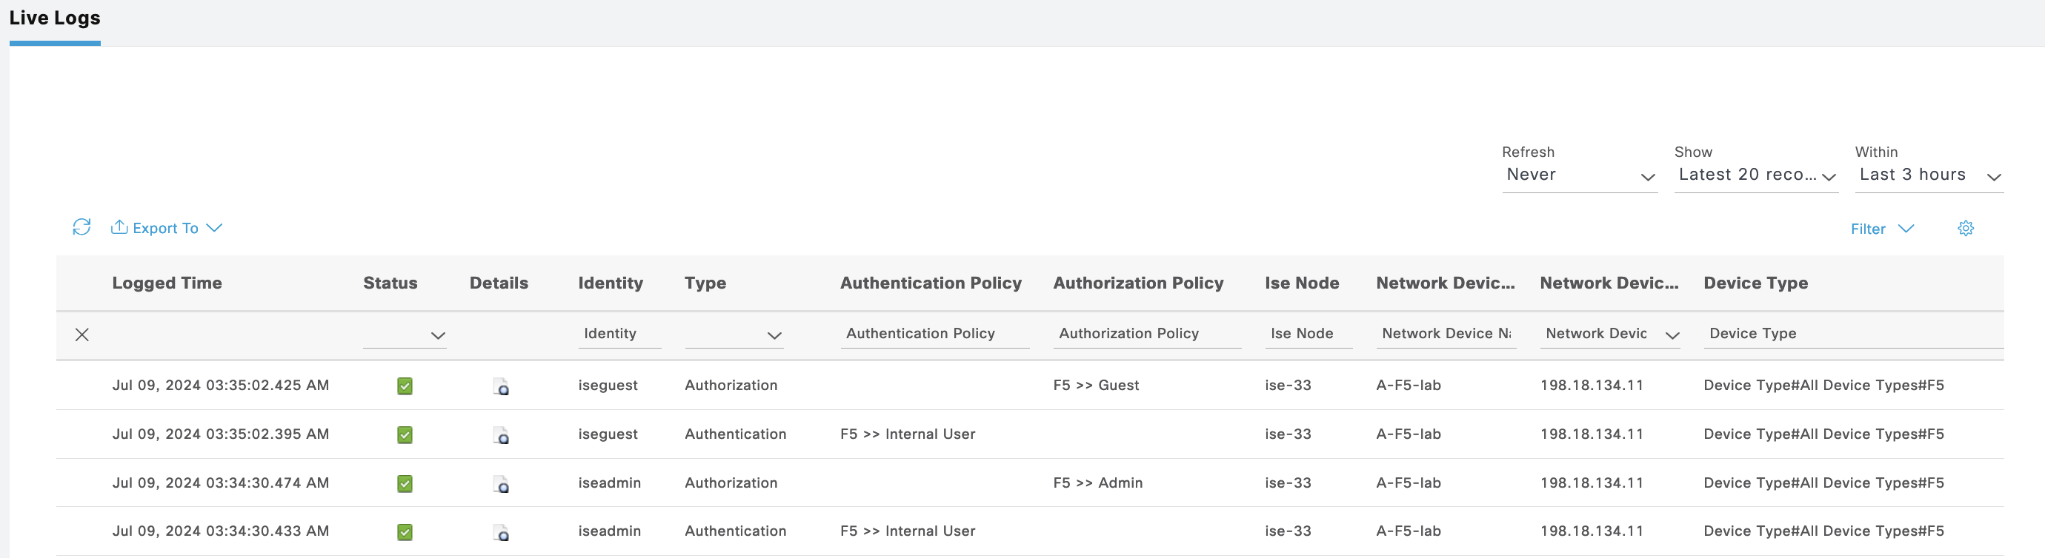Viewport: 2045px width, 558px height.
Task: Click the refresh logs icon
Action: [81, 227]
